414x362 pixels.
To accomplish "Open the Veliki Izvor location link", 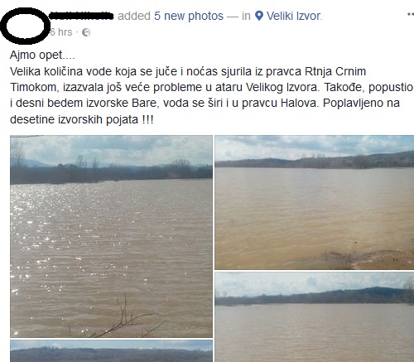I will (294, 16).
